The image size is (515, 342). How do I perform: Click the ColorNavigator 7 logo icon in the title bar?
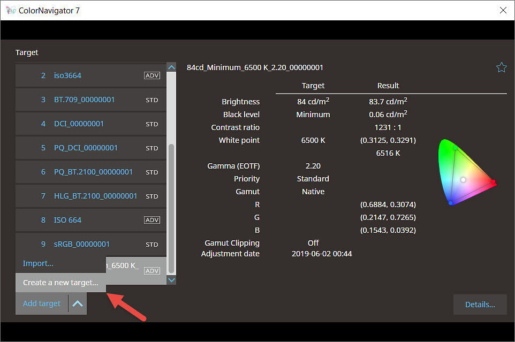10,10
